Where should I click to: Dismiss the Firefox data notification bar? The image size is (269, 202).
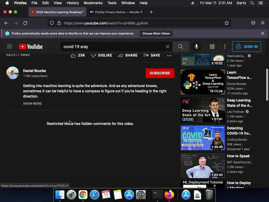262,33
